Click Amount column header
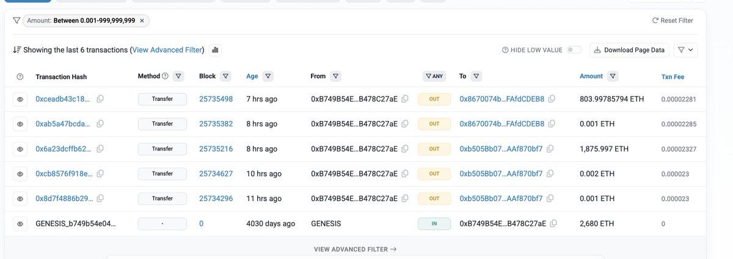 click(591, 76)
